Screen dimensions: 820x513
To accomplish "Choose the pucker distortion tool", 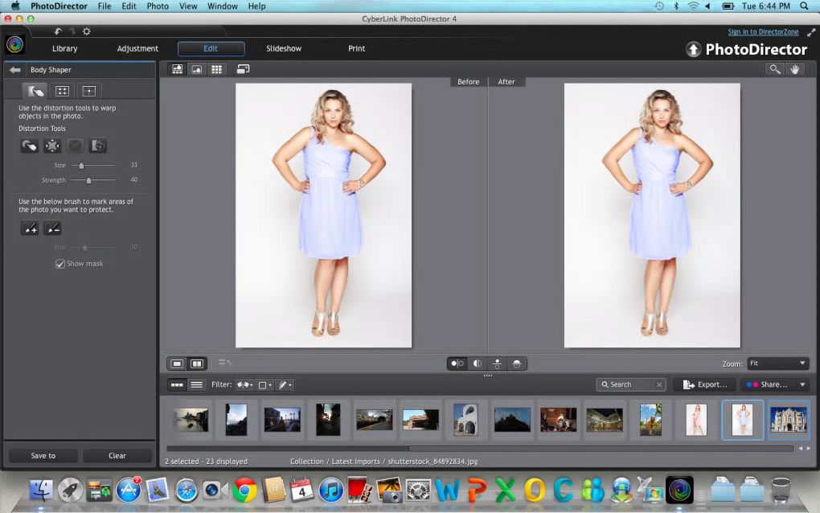I will [x=52, y=146].
